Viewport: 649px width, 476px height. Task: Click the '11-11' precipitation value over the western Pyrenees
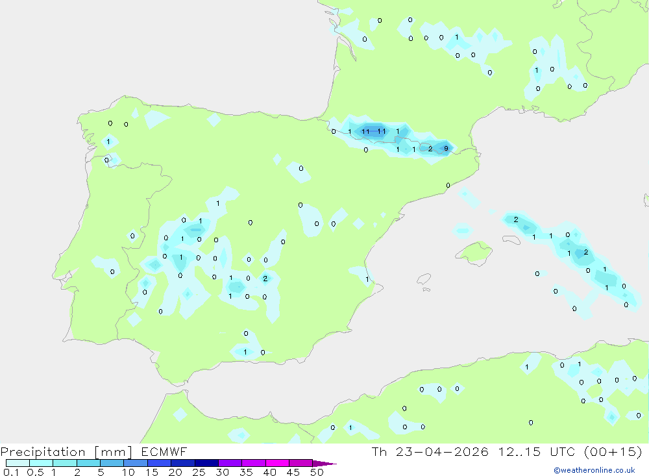point(374,131)
